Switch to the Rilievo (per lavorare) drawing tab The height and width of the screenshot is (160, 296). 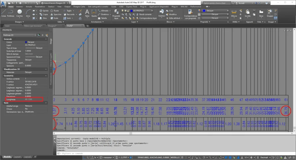click(33, 26)
